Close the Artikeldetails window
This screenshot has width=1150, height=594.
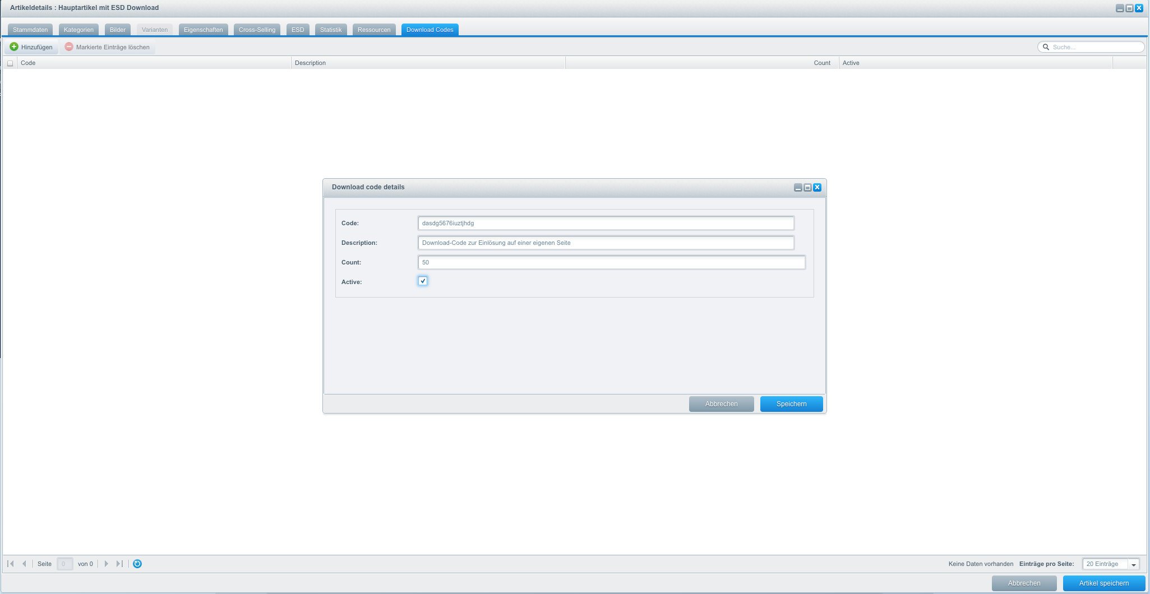click(1139, 8)
